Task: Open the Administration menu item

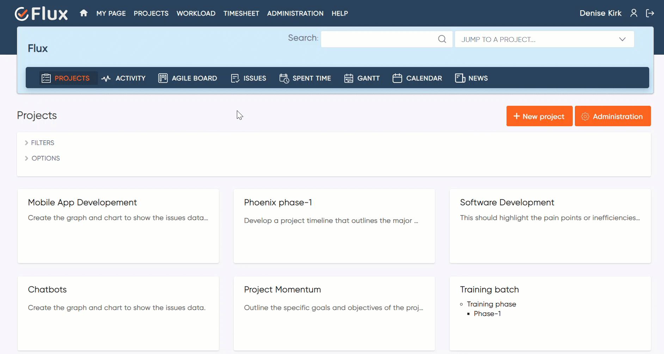Action: click(x=295, y=13)
